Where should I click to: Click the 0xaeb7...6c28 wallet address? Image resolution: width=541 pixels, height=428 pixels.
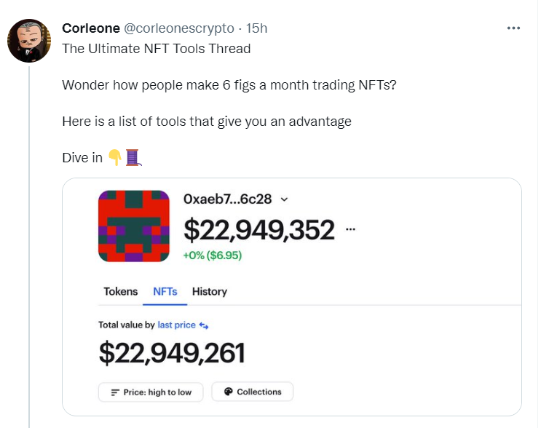tap(229, 199)
